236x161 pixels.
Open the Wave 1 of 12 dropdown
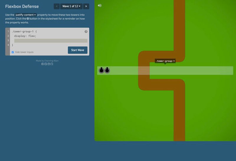point(71,6)
